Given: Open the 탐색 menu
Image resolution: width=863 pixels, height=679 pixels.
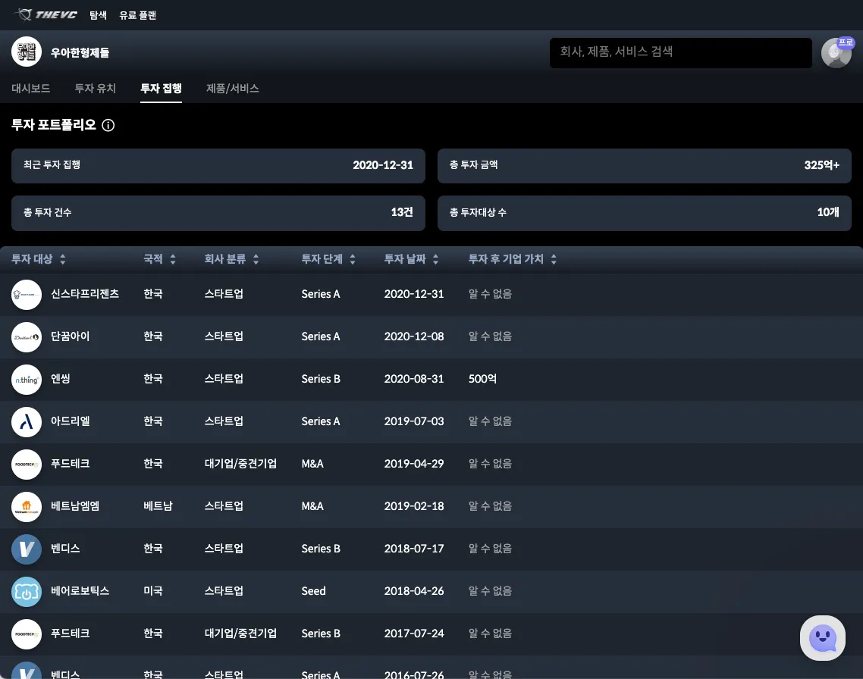Looking at the screenshot, I should [98, 15].
